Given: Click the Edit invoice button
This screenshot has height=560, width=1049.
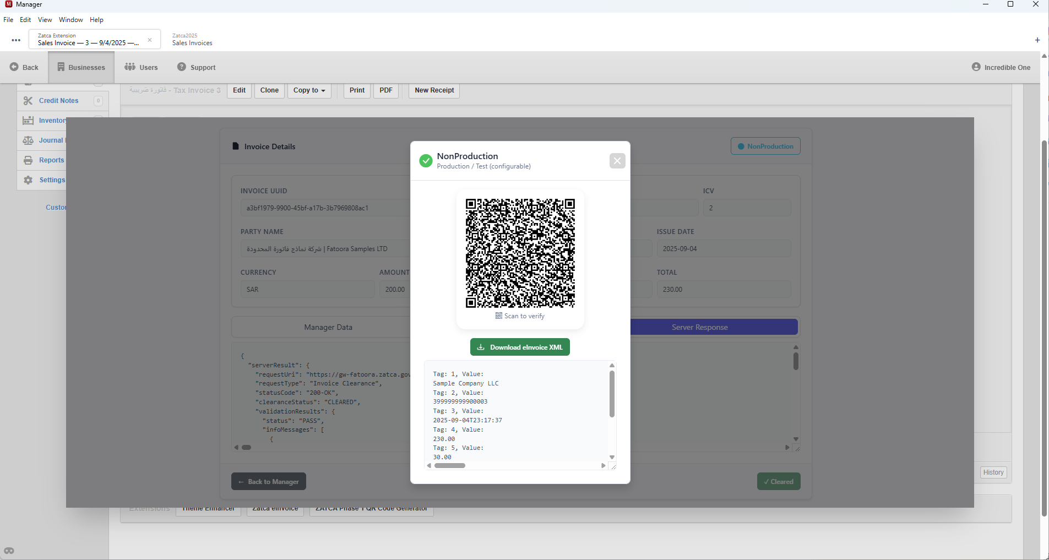Looking at the screenshot, I should [239, 90].
